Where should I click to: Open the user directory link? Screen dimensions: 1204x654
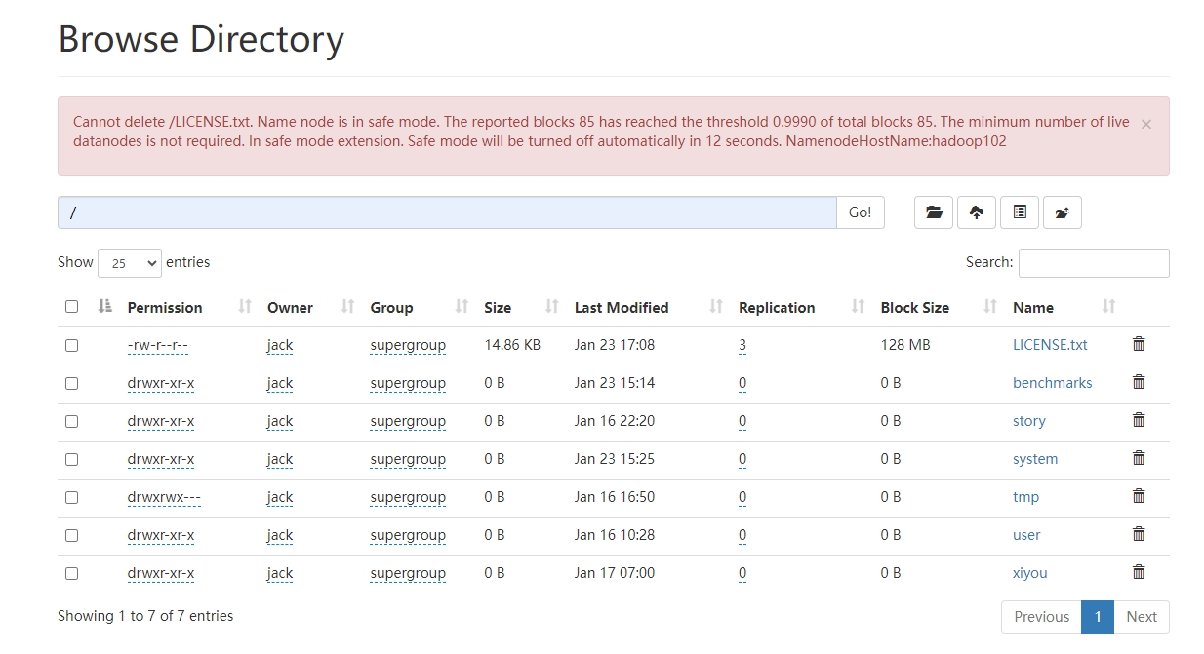click(1026, 535)
